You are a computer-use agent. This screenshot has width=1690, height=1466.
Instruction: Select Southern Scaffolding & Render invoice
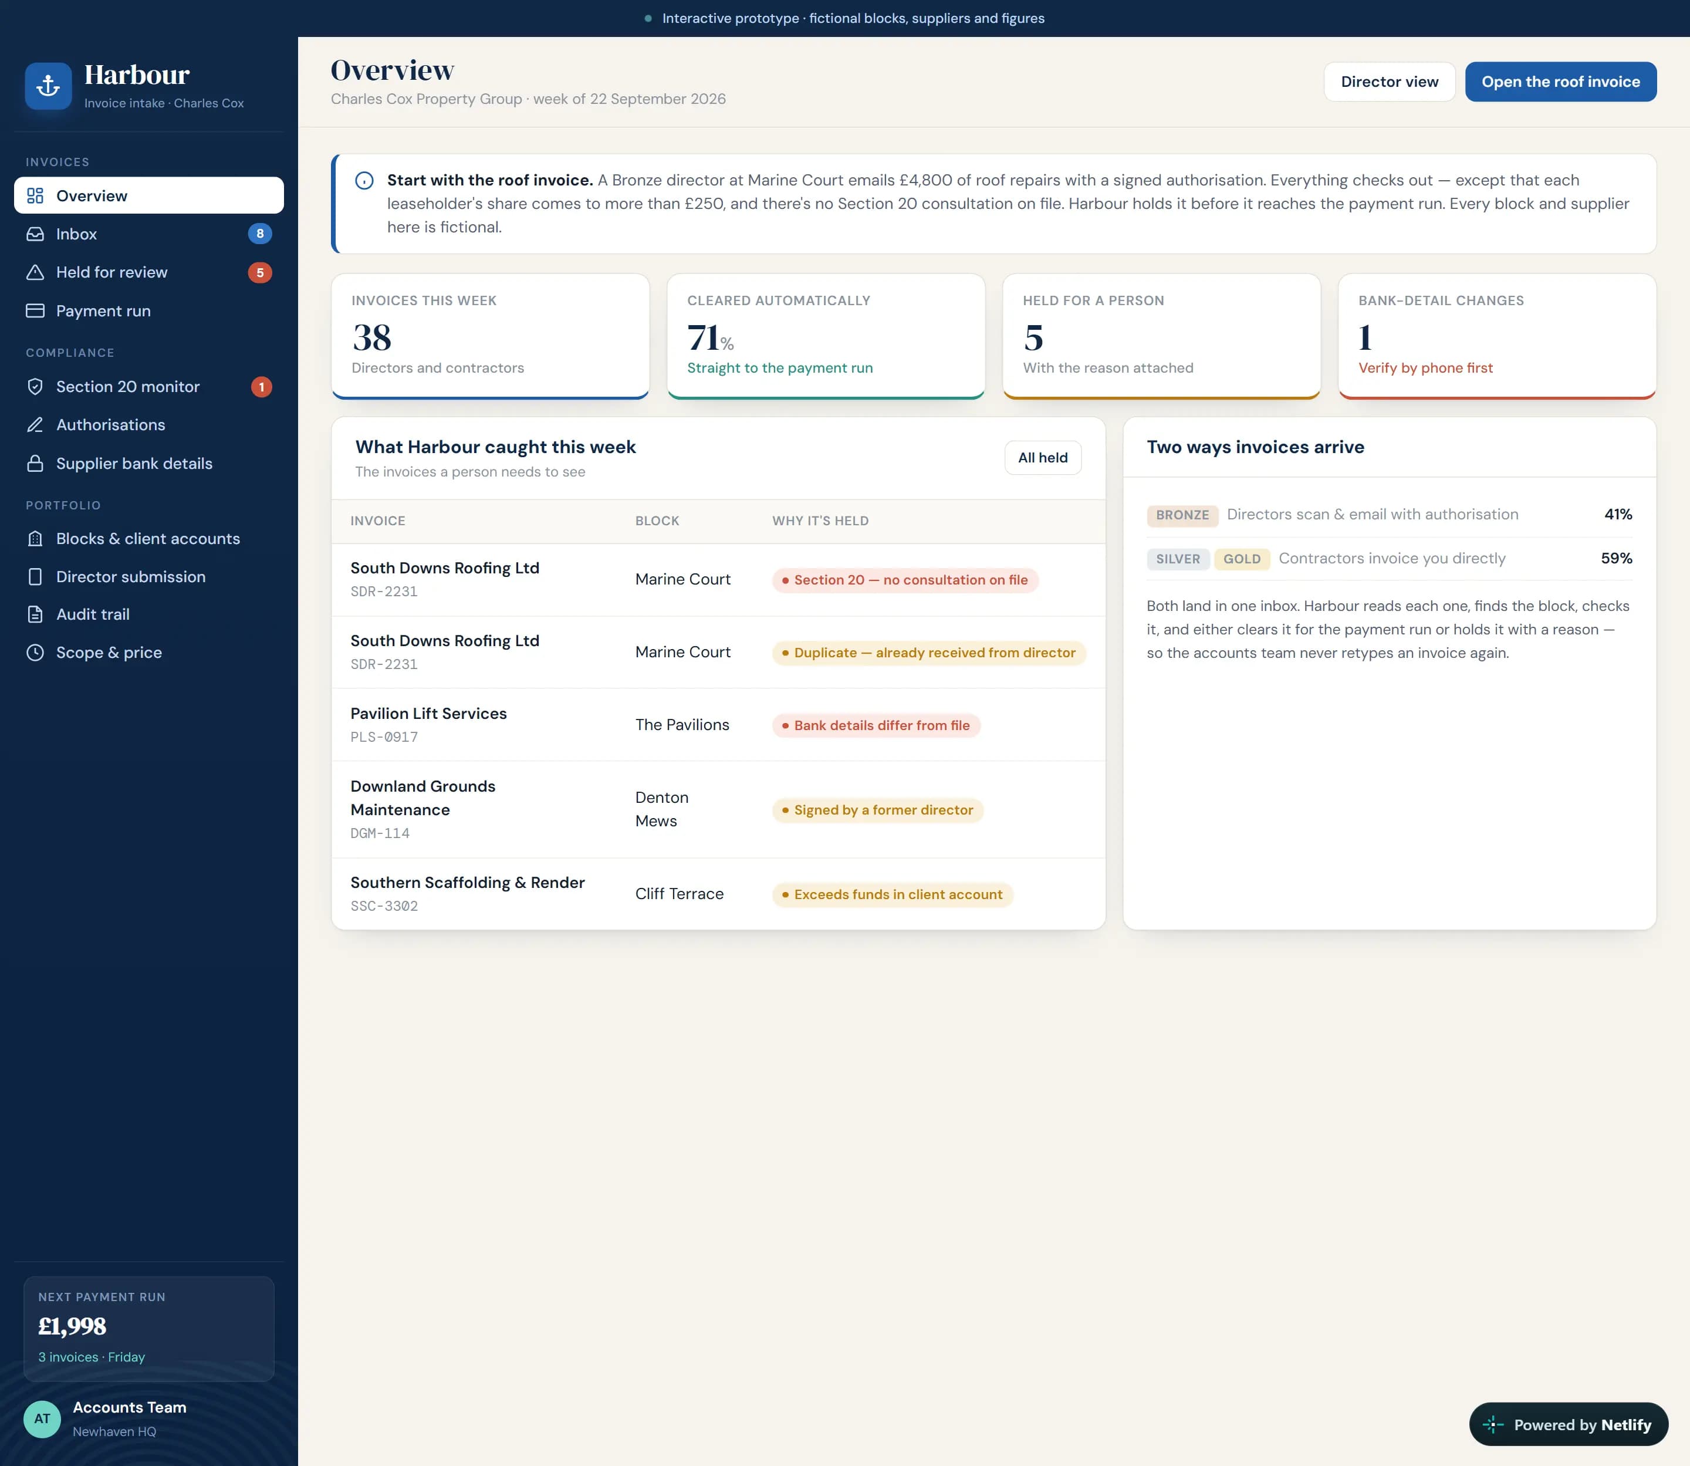pos(718,893)
